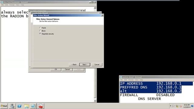Confirm OK in the policy properties dialog
The image size is (194, 109).
pos(56,69)
